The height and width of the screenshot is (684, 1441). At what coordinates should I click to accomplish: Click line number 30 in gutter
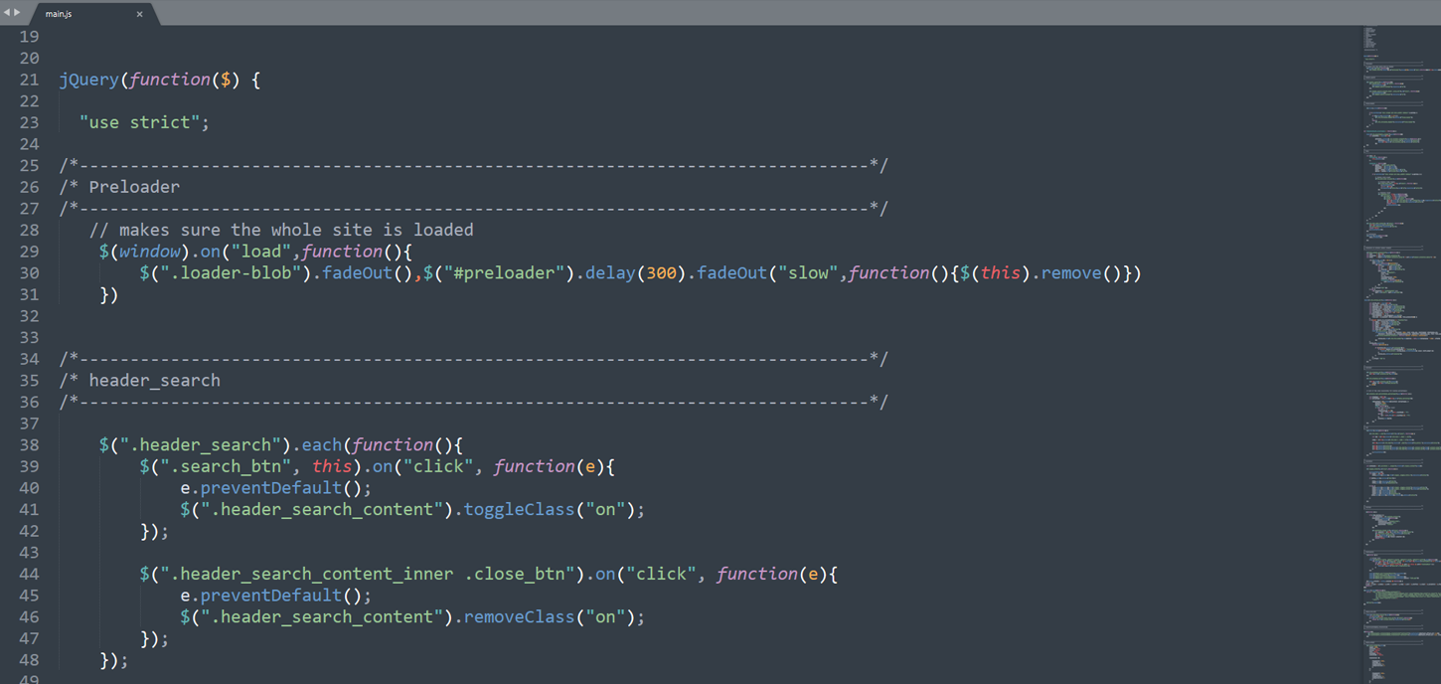click(x=29, y=272)
